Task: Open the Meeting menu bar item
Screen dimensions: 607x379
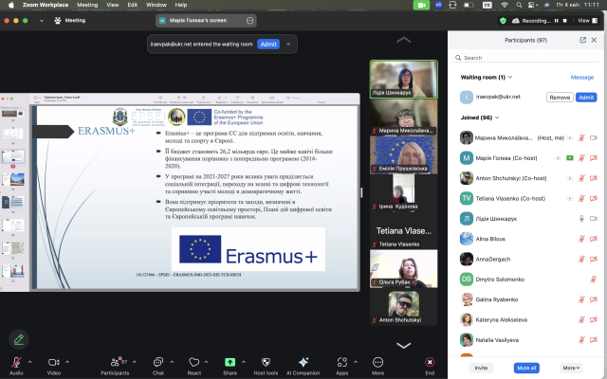Action: coord(87,5)
